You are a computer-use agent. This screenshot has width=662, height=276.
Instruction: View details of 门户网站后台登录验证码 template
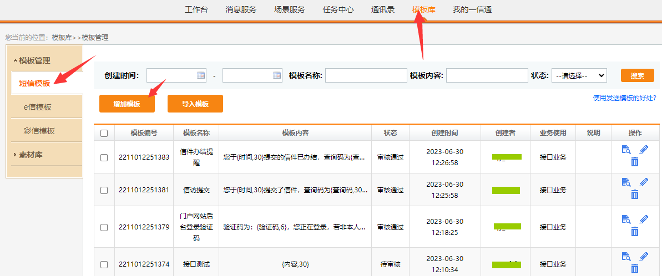(626, 219)
